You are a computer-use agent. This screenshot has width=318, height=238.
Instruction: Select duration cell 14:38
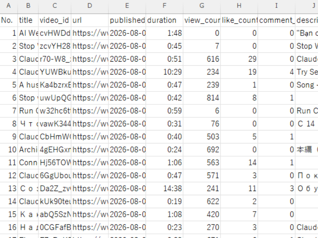tap(164, 188)
